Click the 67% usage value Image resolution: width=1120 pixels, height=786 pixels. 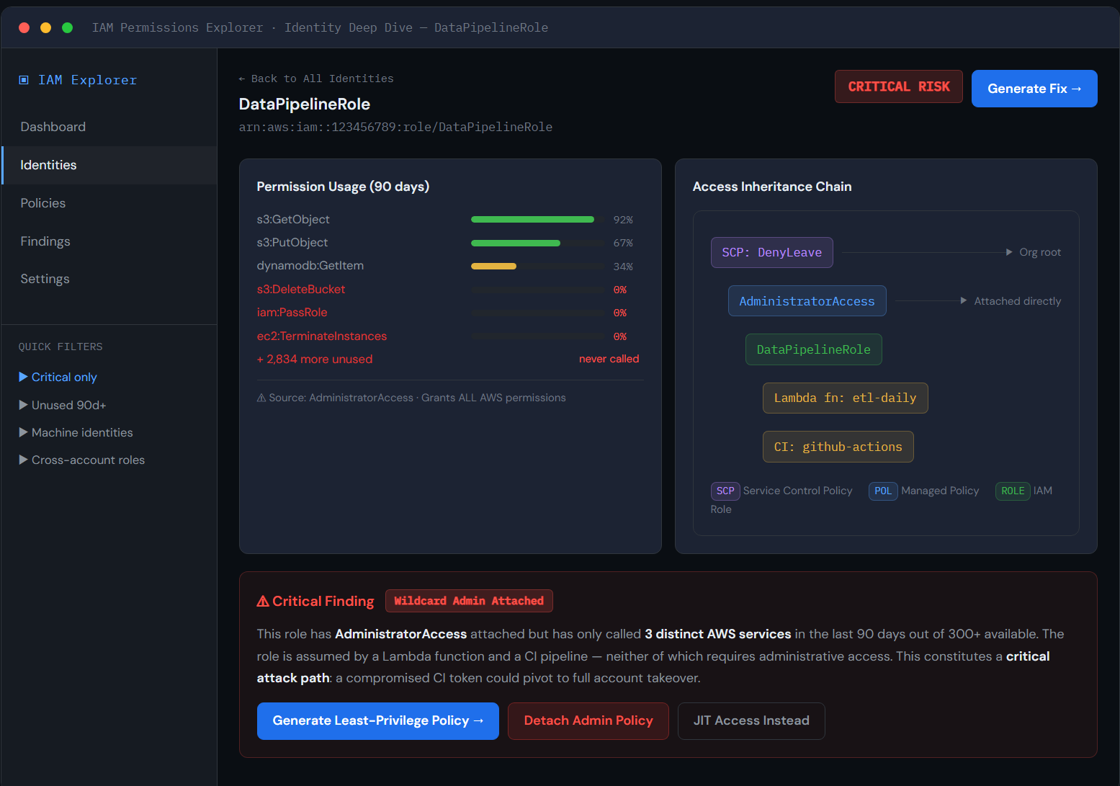click(x=623, y=243)
